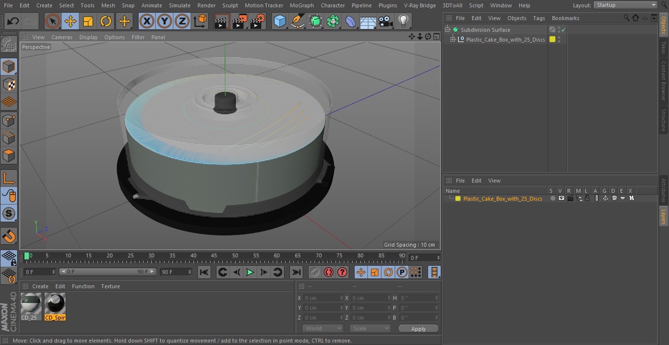
Task: Activate the Move tool
Action: tap(71, 21)
